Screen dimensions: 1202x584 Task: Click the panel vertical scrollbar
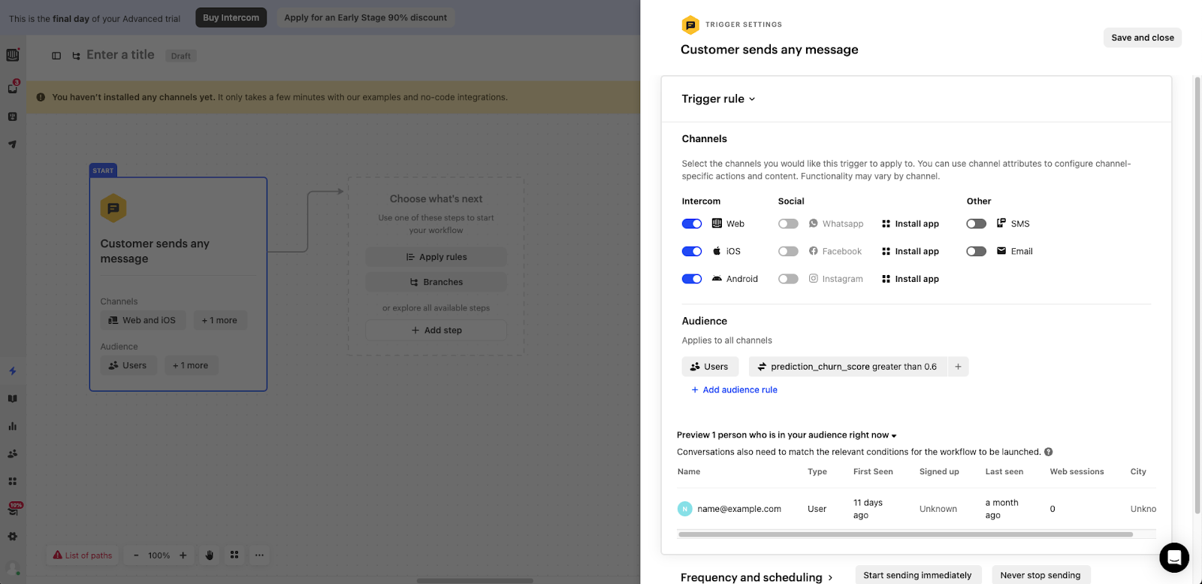[x=1197, y=295]
